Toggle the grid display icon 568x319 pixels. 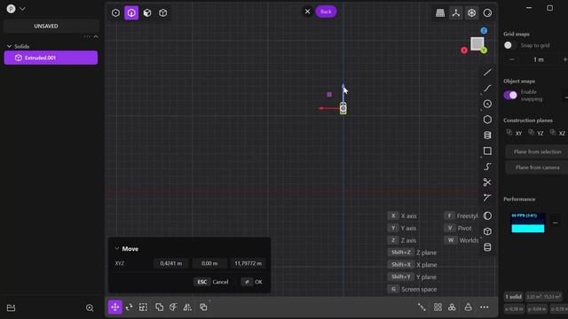tap(440, 13)
